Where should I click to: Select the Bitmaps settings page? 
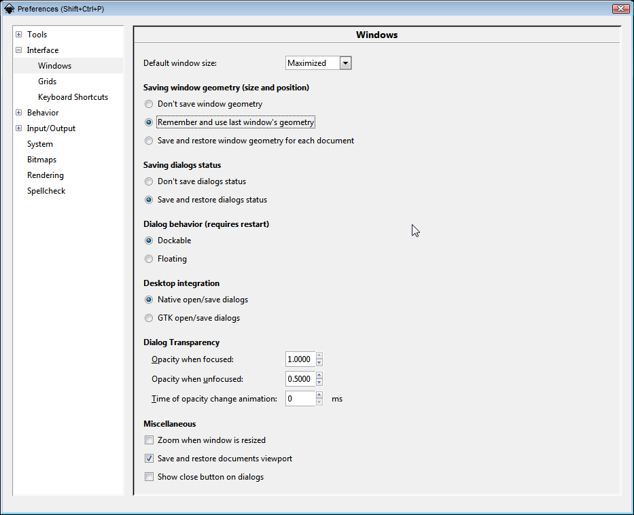[42, 159]
